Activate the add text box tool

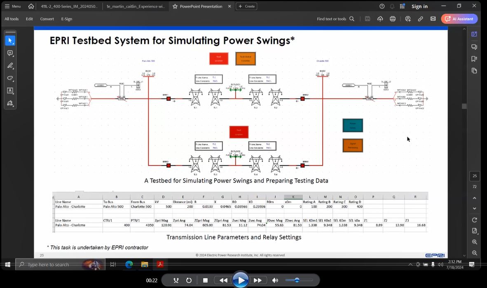(x=10, y=91)
